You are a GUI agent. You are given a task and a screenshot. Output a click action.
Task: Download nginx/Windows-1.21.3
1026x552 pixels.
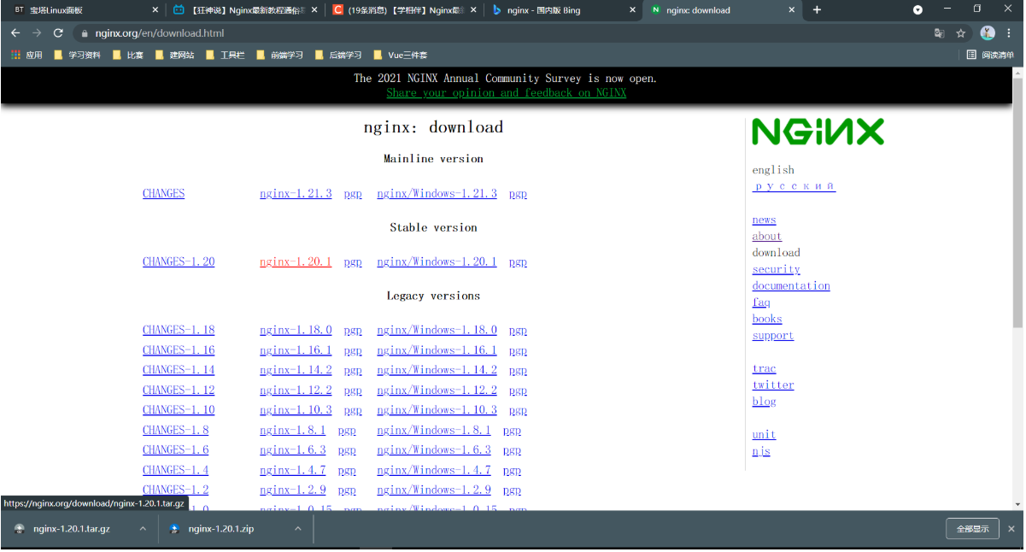pyautogui.click(x=437, y=193)
